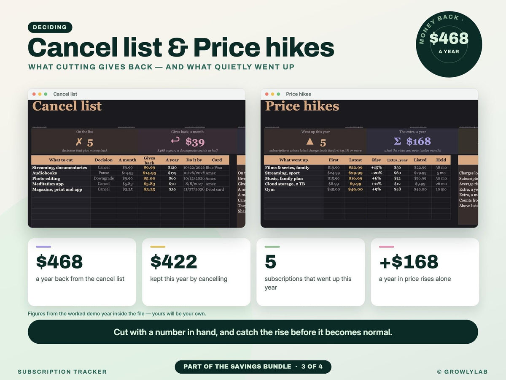The image size is (506, 380).
Task: Click the 'First' column header in Price hikes
Action: 334,160
